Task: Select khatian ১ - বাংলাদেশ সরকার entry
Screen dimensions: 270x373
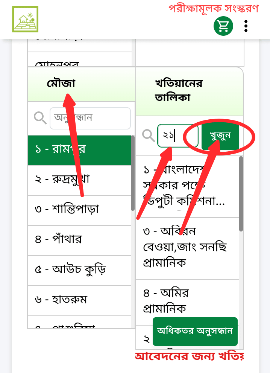Action: click(187, 185)
